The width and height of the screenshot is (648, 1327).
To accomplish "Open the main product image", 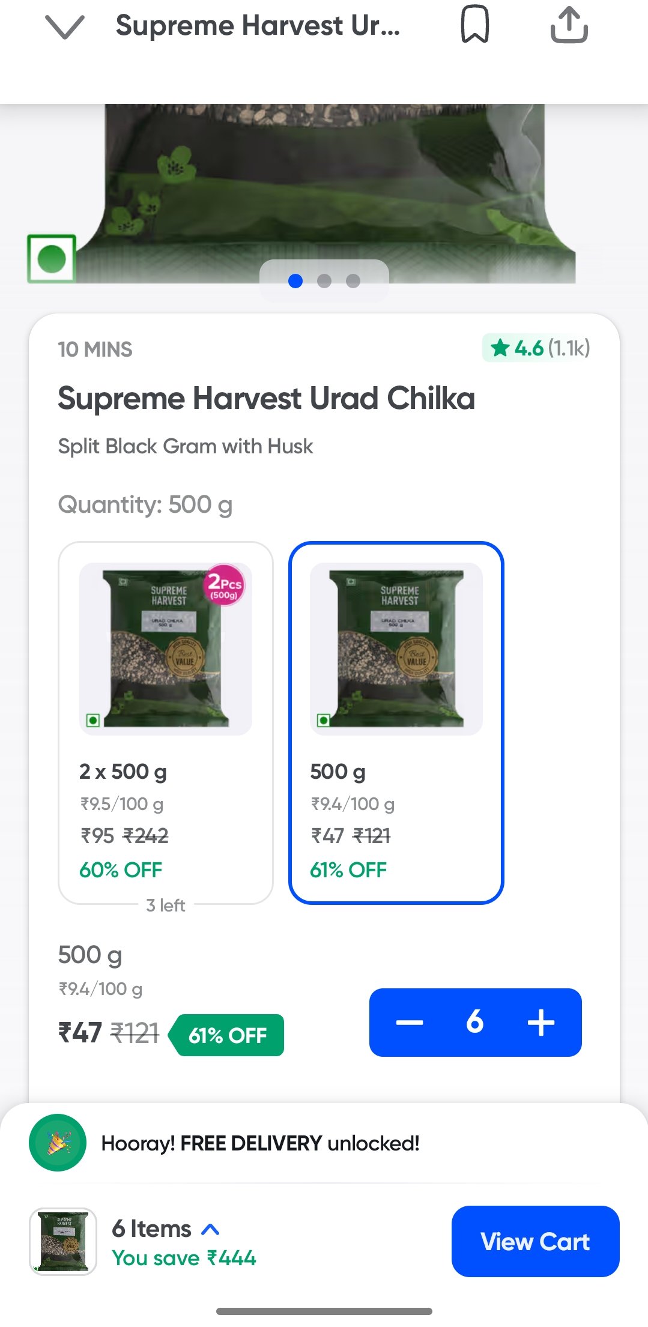I will [x=324, y=180].
